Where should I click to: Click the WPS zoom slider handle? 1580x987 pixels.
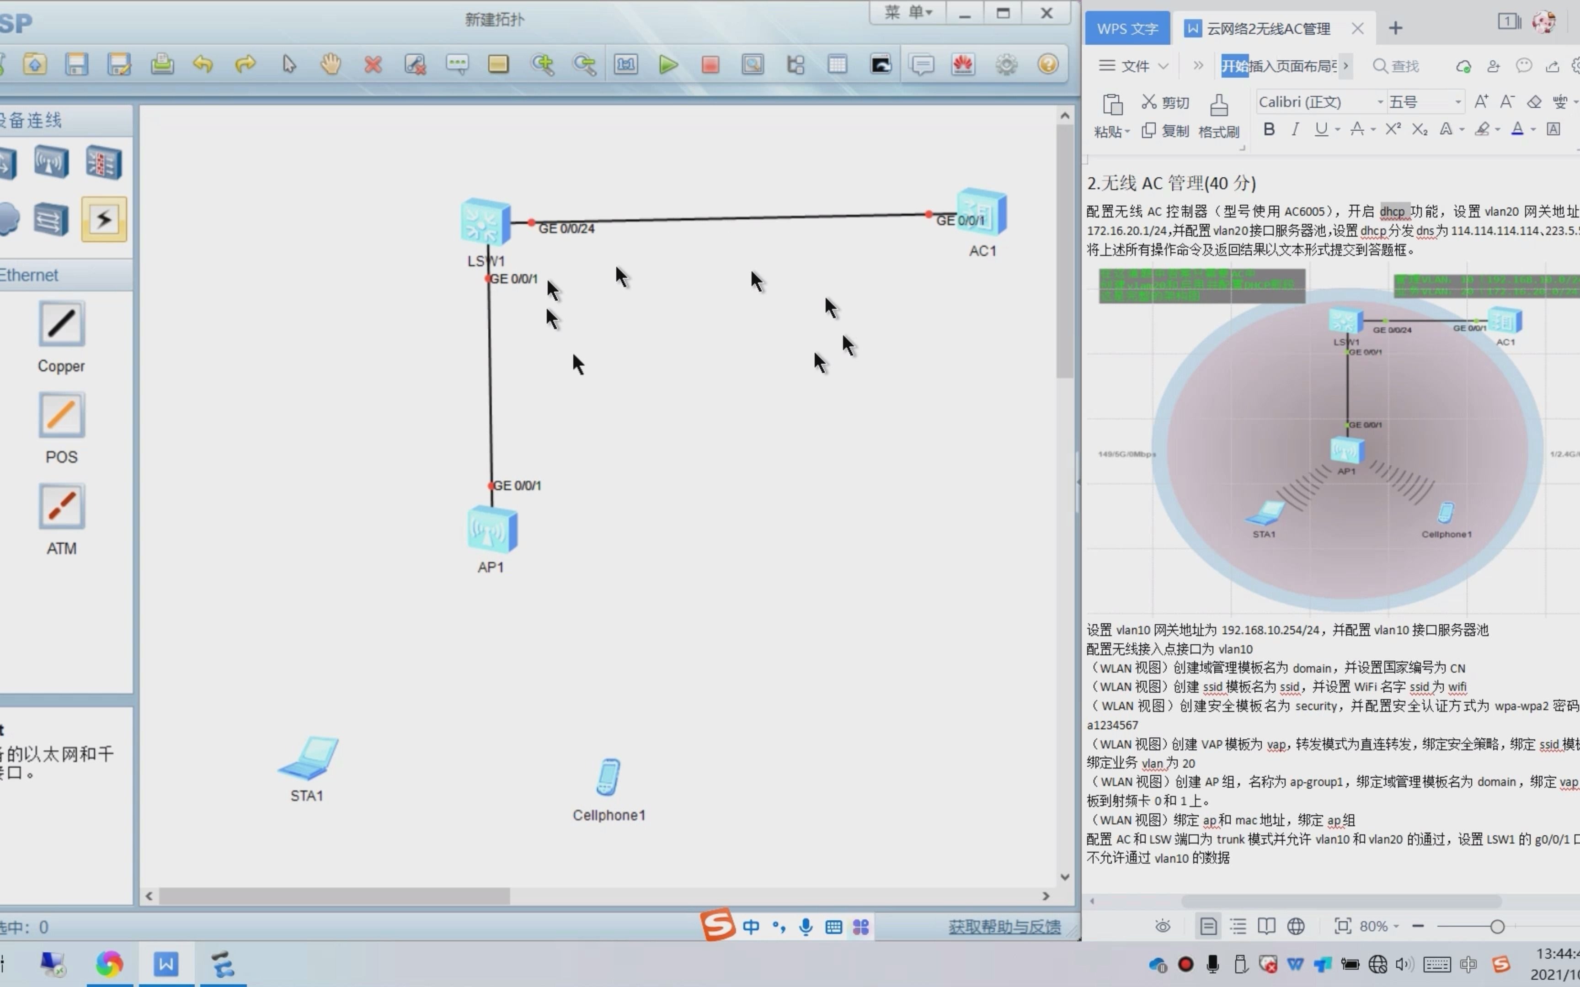coord(1497,926)
